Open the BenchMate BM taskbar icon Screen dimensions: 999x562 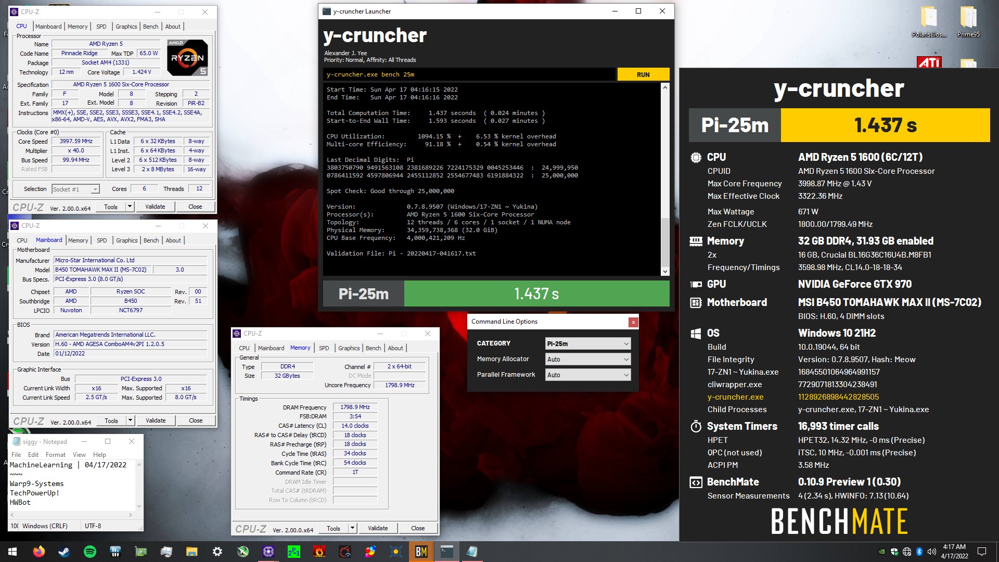coord(421,552)
